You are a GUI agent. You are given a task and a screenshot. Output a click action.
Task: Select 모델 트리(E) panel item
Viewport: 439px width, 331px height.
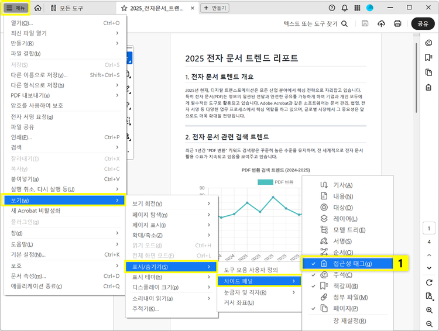348,230
